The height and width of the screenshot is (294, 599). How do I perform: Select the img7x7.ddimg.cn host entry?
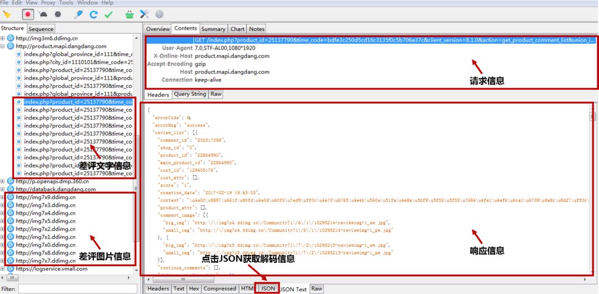tap(45, 261)
